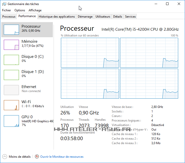Screen dimensions: 185x163
Task: Go to the Démarrage tab
Action: (x=85, y=17)
